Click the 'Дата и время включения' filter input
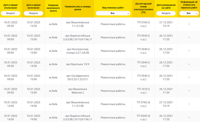The height and width of the screenshot is (122, 200). (34, 13)
